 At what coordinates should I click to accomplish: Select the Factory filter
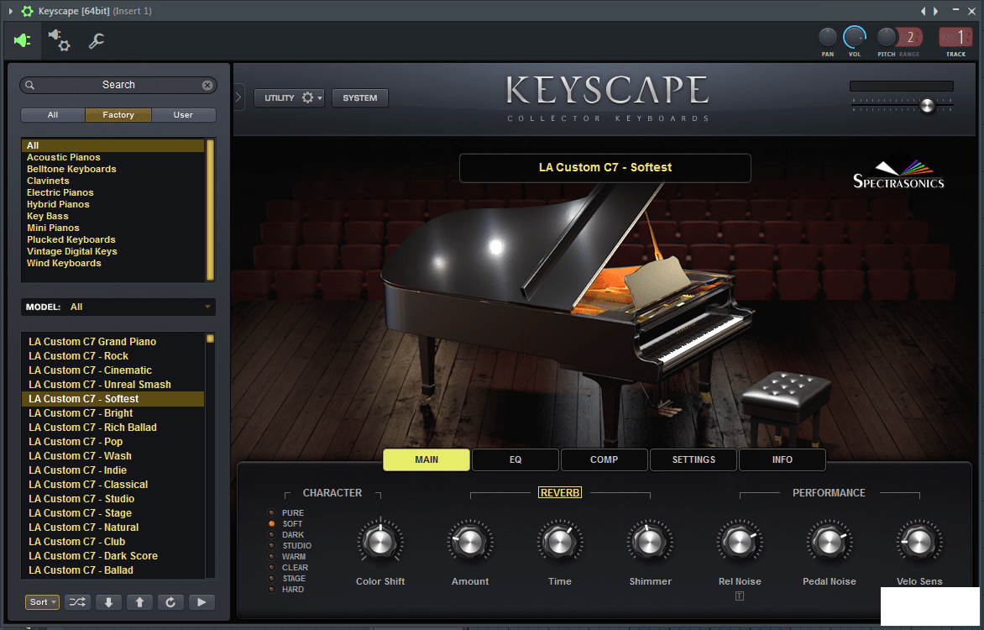pyautogui.click(x=118, y=115)
